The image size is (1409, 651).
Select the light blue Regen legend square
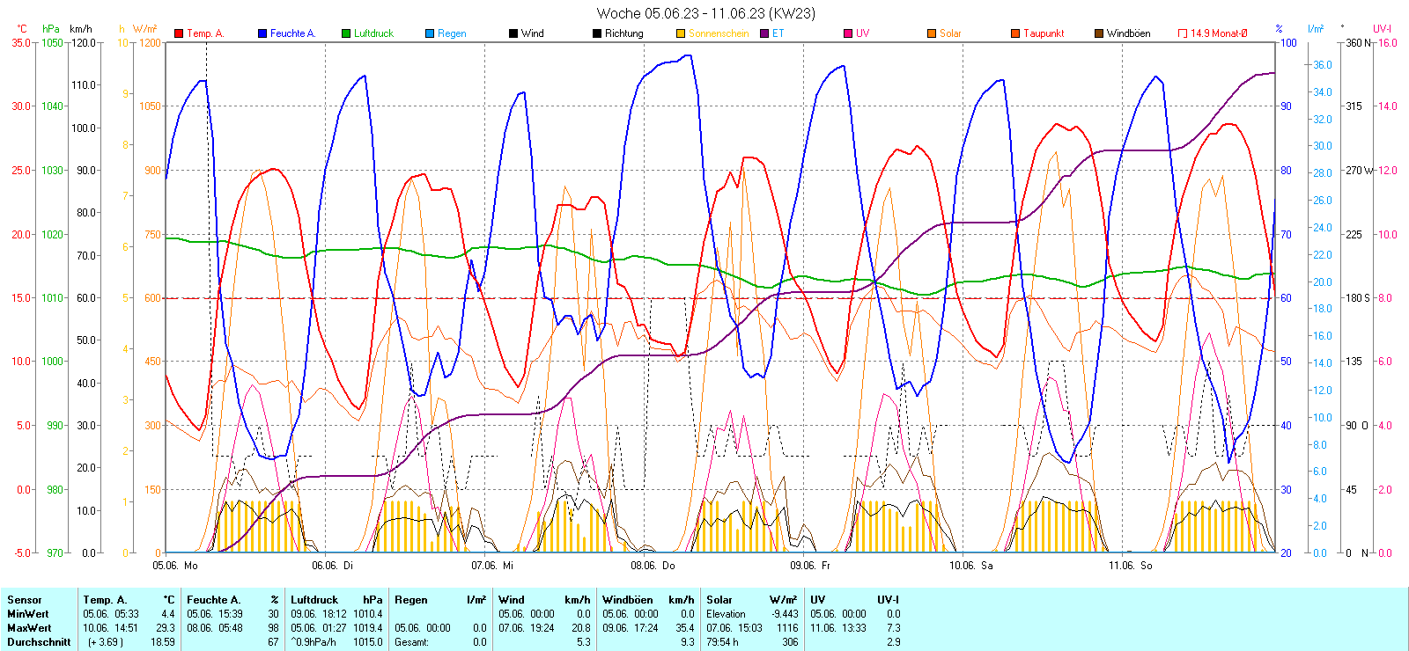[430, 33]
